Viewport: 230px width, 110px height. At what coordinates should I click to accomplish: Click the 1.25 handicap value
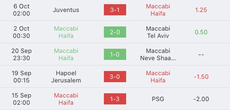click(201, 10)
